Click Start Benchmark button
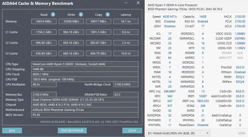 coord(72,130)
